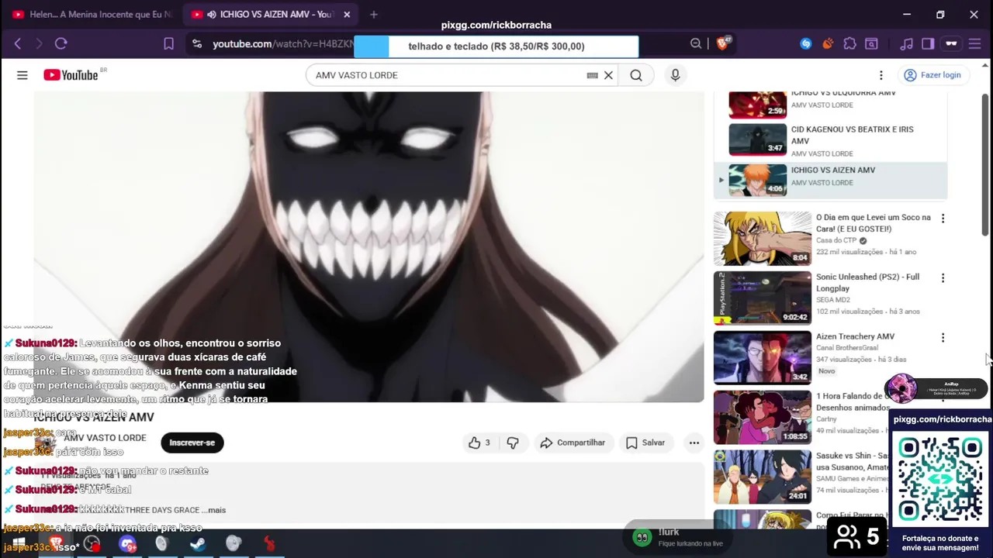
Task: Open the AMV VASTO LORDE channel link
Action: coord(105,438)
